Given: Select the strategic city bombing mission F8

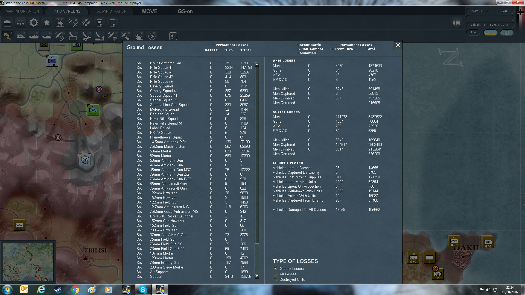Looking at the screenshot, I should click(x=99, y=36).
